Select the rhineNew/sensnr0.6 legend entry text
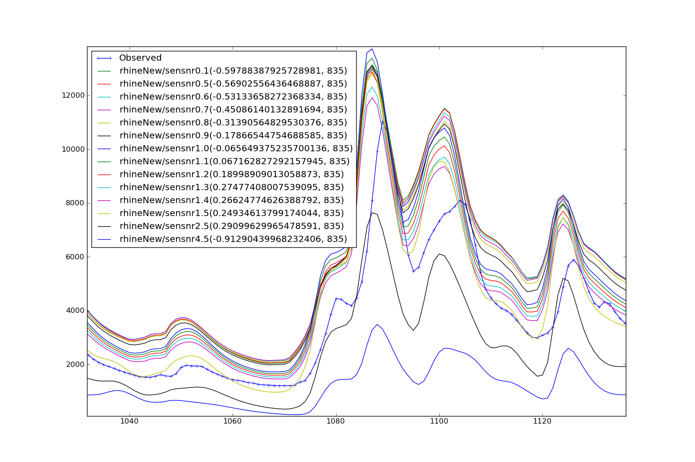 [x=233, y=97]
